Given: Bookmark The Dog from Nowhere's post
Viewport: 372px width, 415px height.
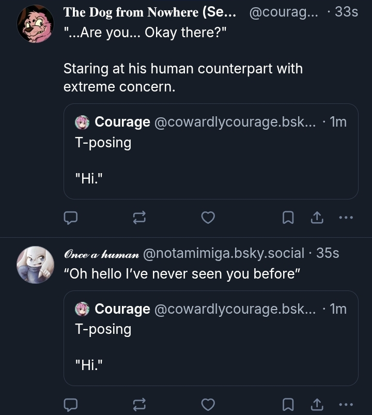Looking at the screenshot, I should coord(288,218).
